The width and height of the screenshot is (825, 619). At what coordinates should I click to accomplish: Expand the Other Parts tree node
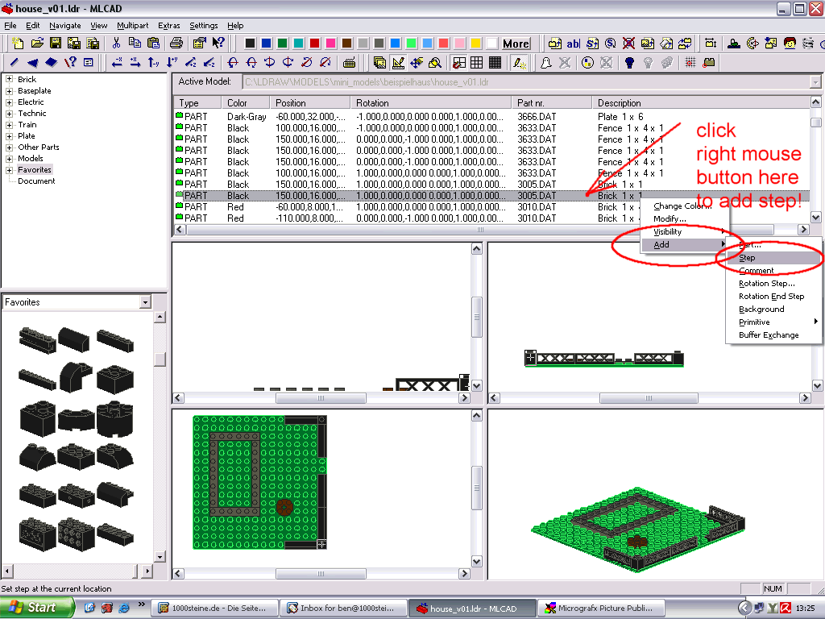9,148
